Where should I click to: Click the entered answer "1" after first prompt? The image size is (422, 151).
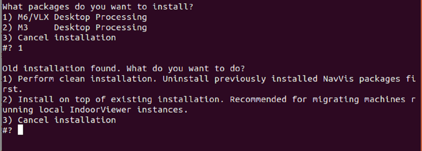click(x=20, y=48)
